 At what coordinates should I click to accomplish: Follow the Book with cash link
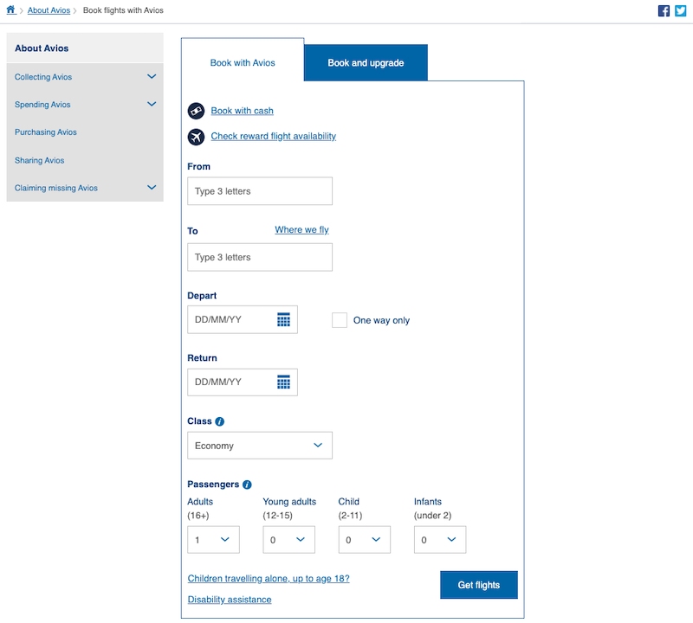pyautogui.click(x=243, y=111)
